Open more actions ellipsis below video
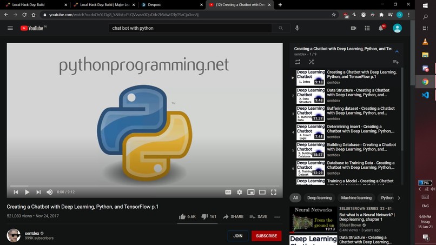The width and height of the screenshot is (436, 245). (277, 217)
